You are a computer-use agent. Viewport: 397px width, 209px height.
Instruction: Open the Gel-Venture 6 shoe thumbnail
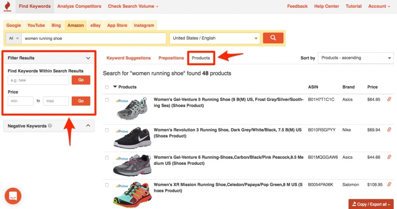[132, 165]
